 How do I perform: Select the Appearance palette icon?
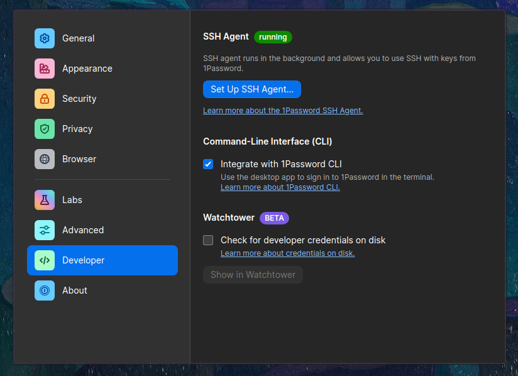pos(44,69)
